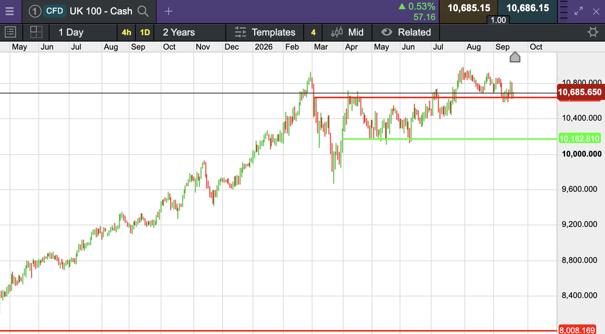Expand chart to fullscreen with arrows icon
605x334 pixels.
(x=579, y=12)
